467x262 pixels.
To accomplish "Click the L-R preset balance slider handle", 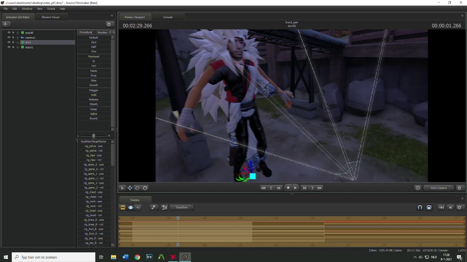I will (94, 136).
